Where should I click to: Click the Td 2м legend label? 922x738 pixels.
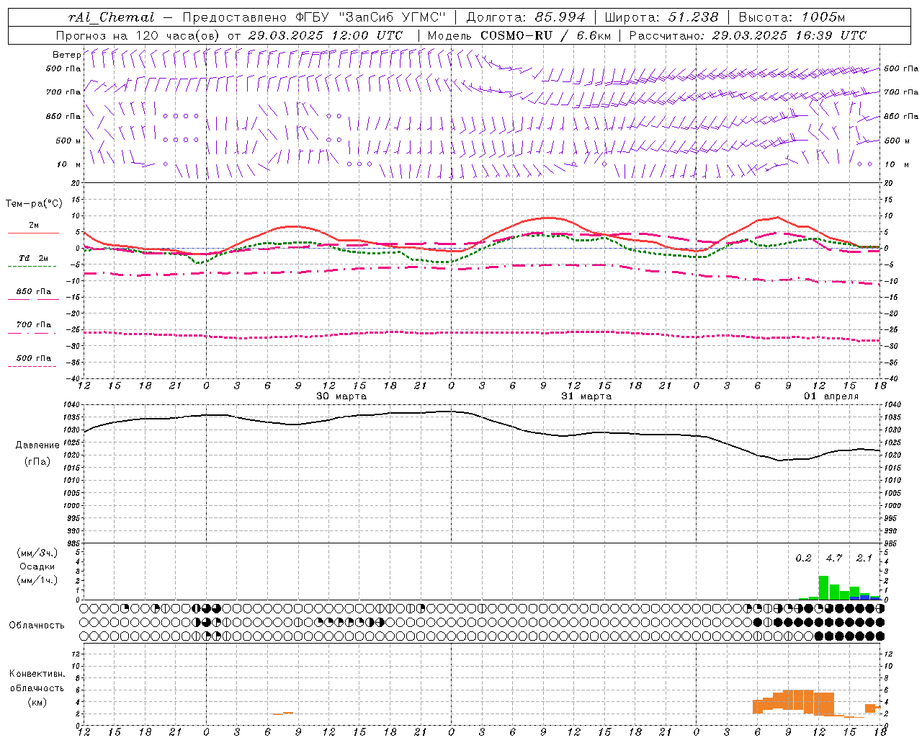click(33, 258)
